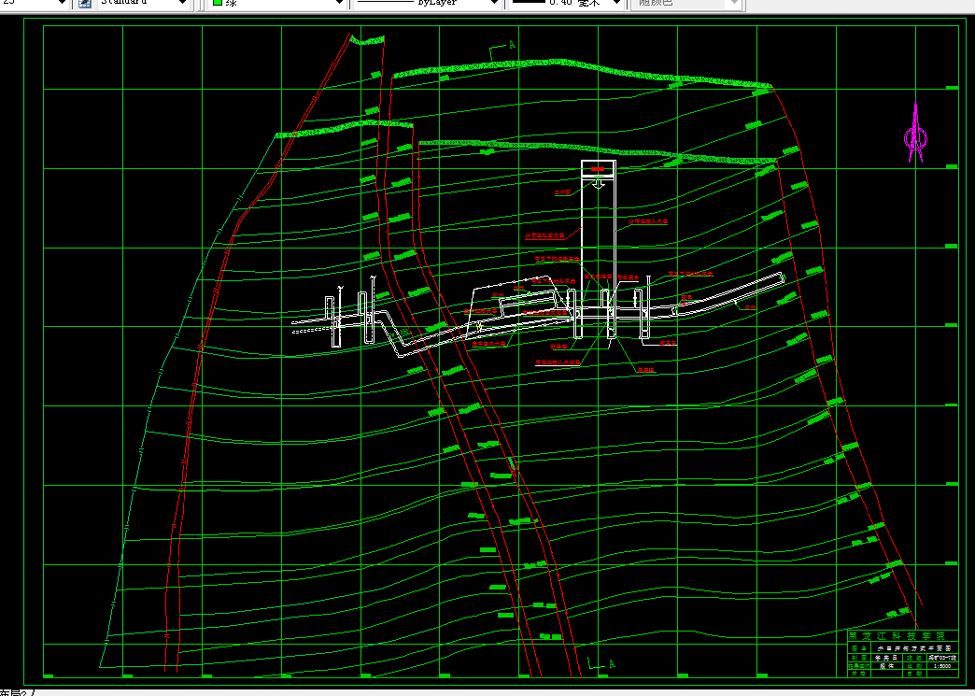Select the section marker A at bottom

[612, 664]
